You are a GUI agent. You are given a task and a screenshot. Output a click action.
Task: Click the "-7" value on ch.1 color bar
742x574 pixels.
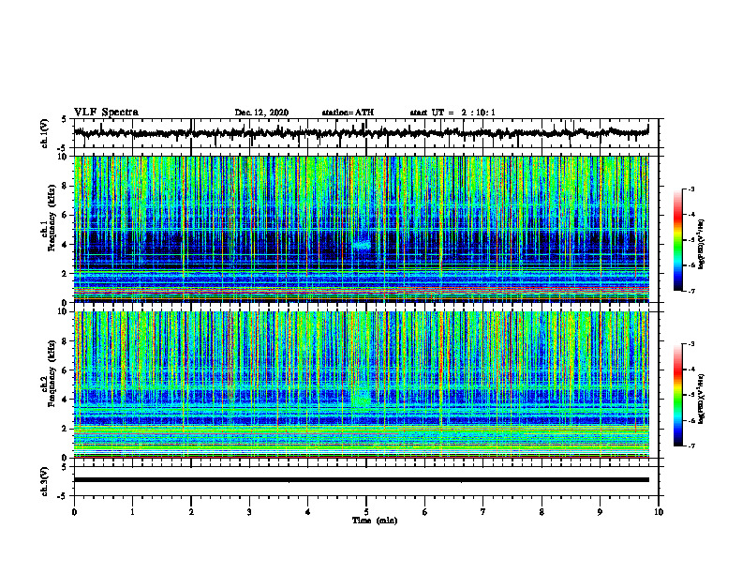[x=690, y=291]
